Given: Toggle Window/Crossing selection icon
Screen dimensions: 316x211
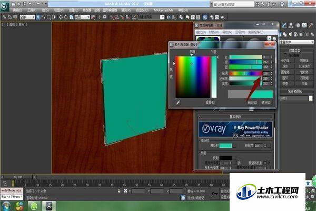Looking at the screenshot, I should tap(54, 17).
